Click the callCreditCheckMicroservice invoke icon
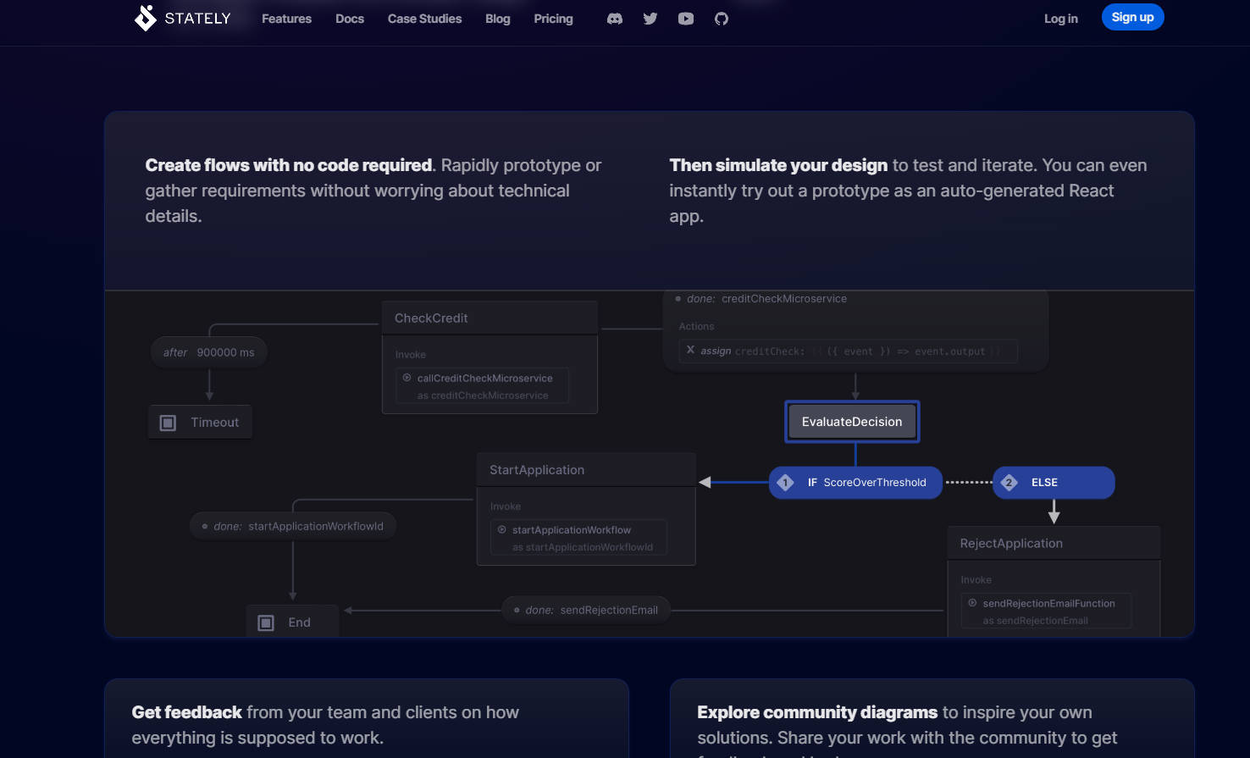 pos(407,378)
